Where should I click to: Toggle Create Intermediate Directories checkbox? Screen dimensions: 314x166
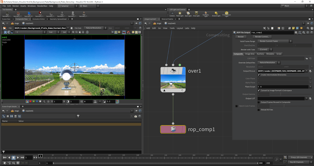(x=259, y=75)
